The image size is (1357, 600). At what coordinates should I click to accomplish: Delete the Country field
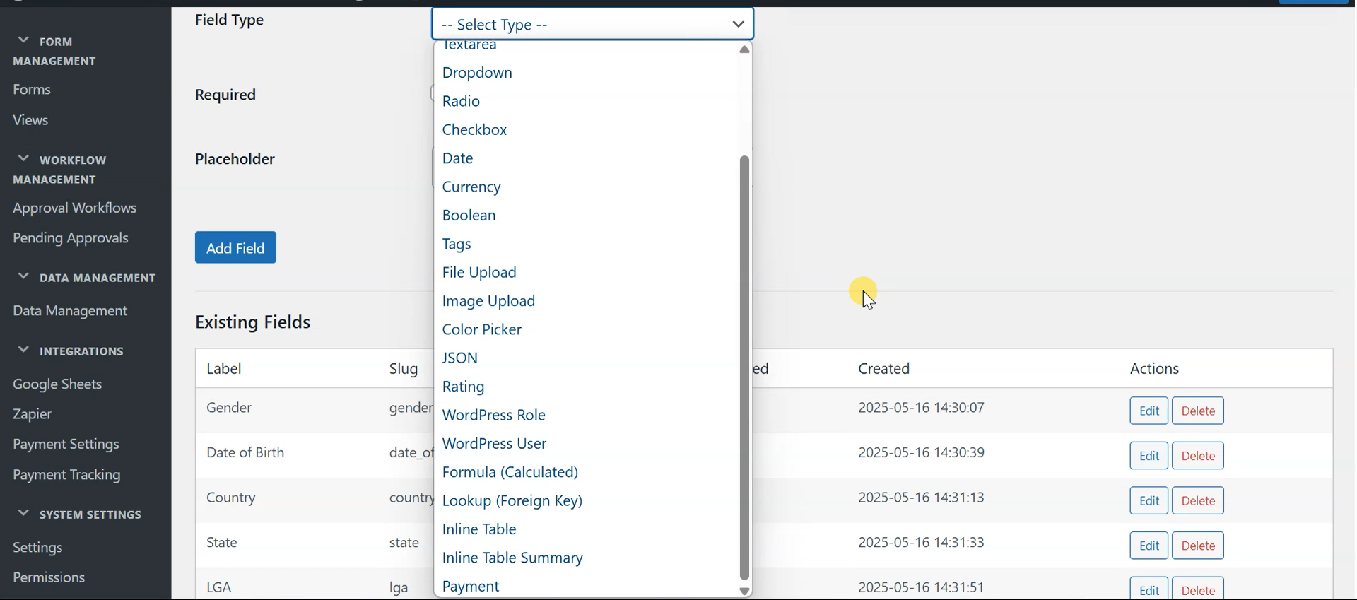tap(1198, 500)
